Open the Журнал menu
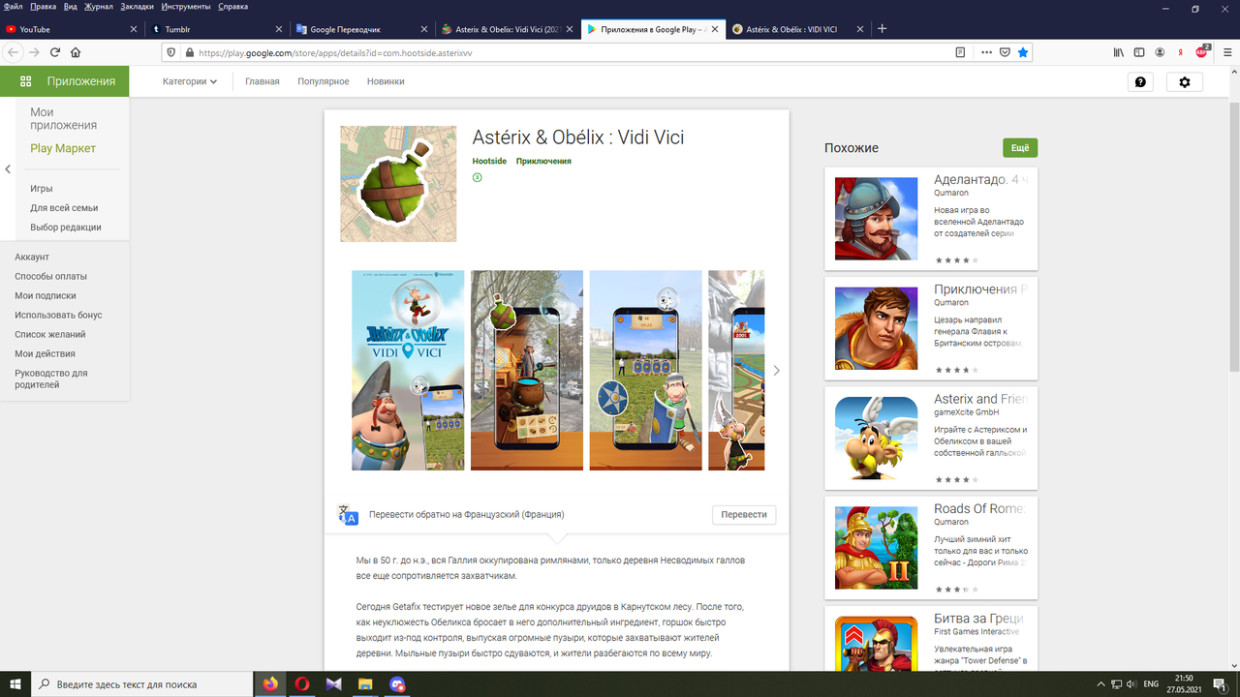The width and height of the screenshot is (1240, 697). click(101, 7)
